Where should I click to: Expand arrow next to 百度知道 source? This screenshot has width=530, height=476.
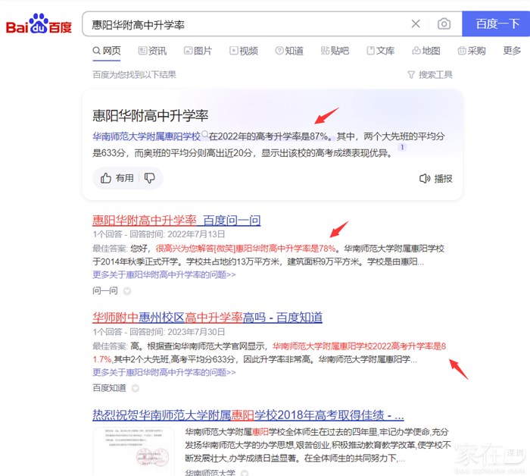coord(136,388)
